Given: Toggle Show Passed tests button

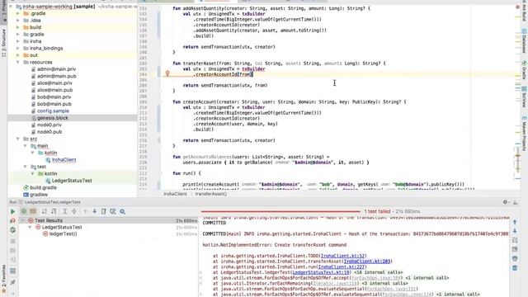Looking at the screenshot, I should click(24, 211).
